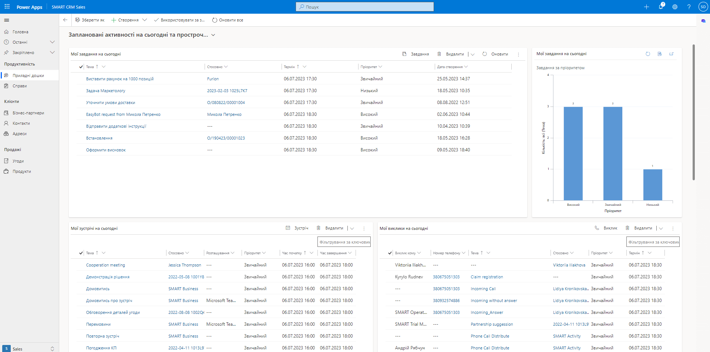
Task: Open task 'Виставити рахунок на 1000 позицій'
Action: click(120, 79)
